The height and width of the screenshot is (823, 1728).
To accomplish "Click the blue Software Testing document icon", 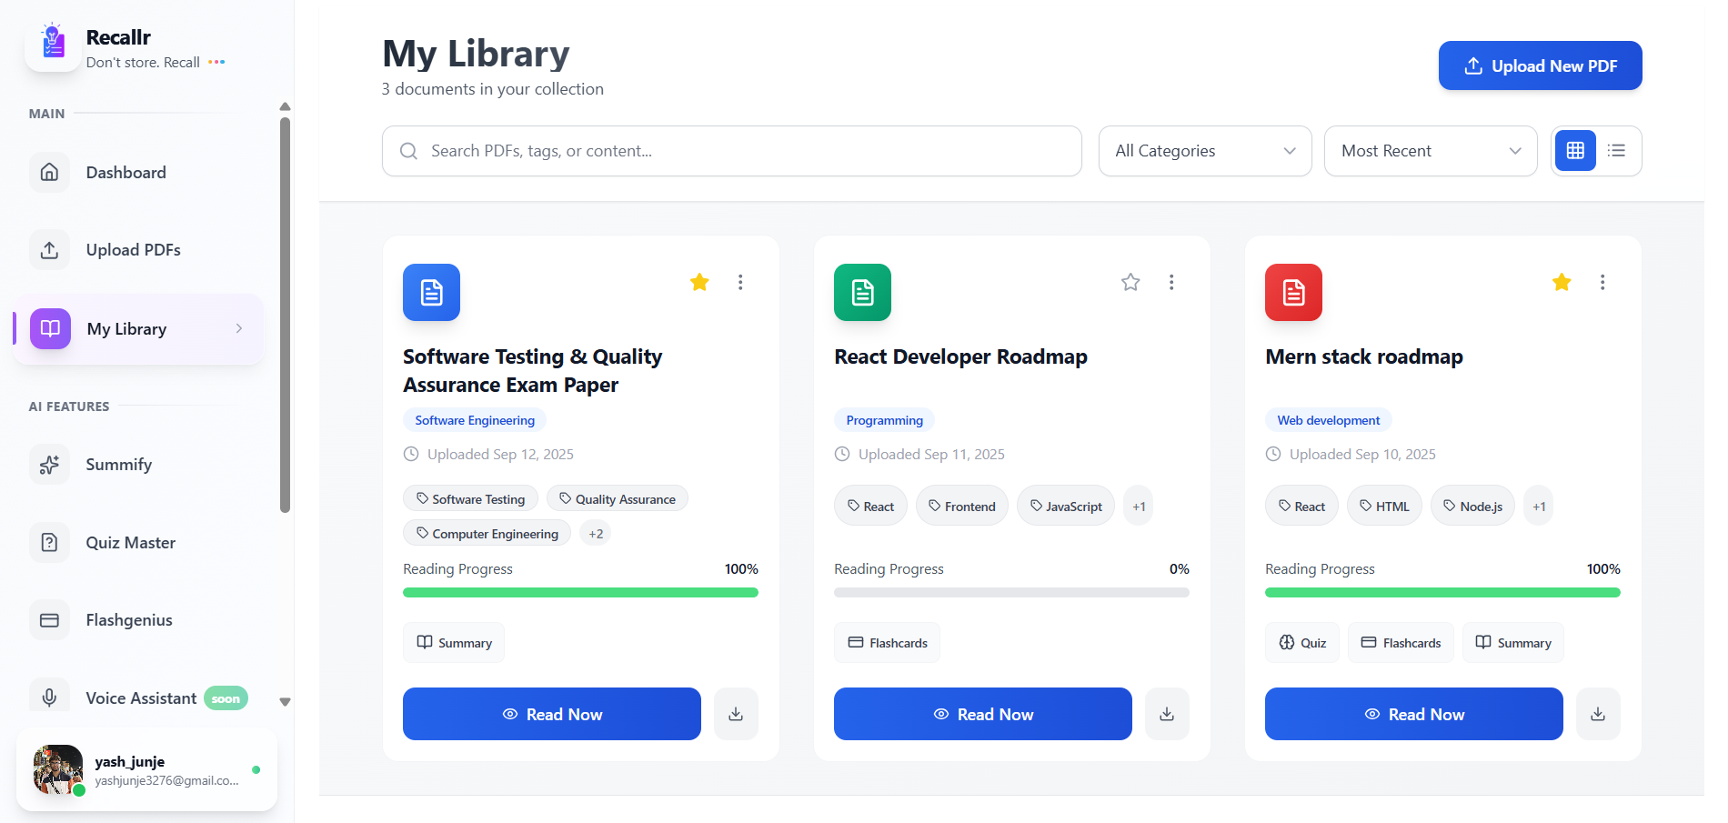I will tap(432, 292).
